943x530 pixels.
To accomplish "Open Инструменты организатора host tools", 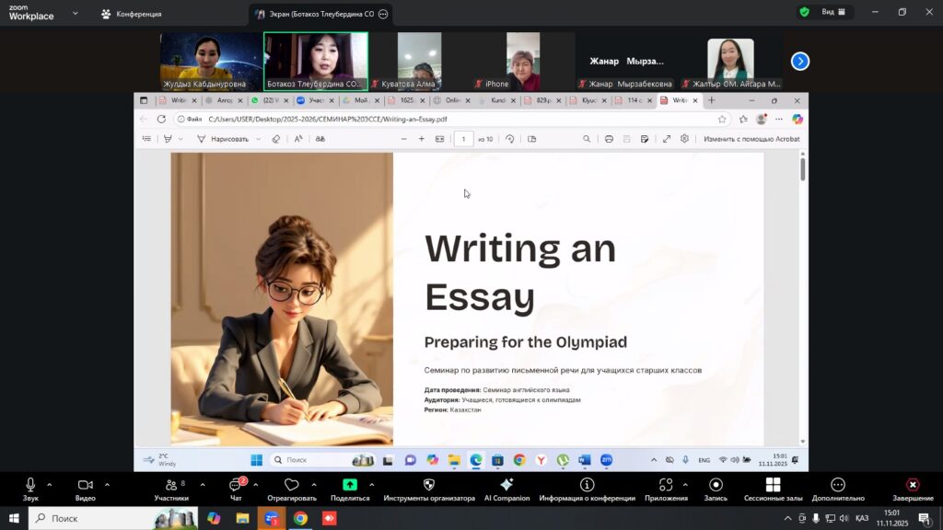I will point(428,485).
